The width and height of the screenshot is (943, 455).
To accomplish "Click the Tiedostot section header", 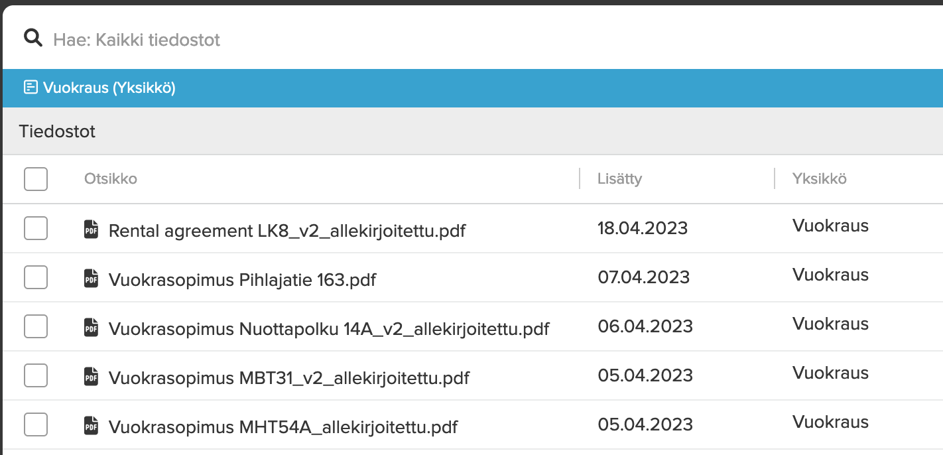I will pos(58,131).
